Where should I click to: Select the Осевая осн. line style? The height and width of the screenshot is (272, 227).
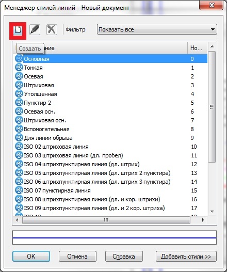[x=111, y=111]
